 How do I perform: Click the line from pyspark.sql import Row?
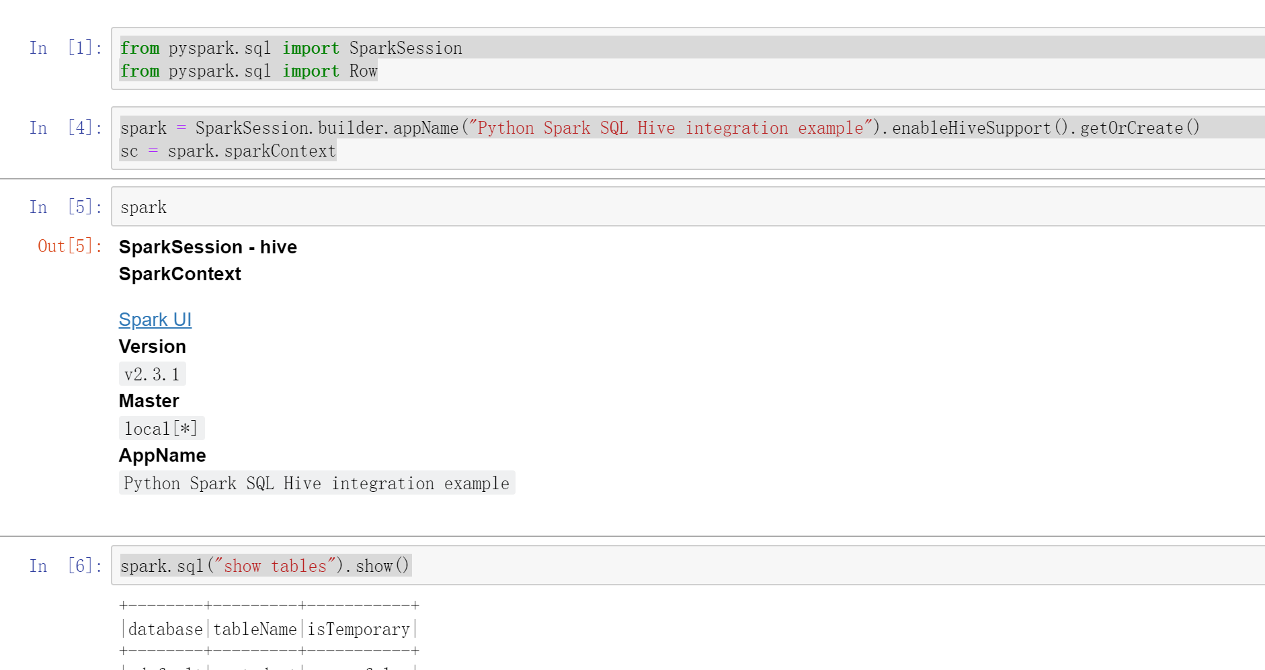click(x=248, y=71)
